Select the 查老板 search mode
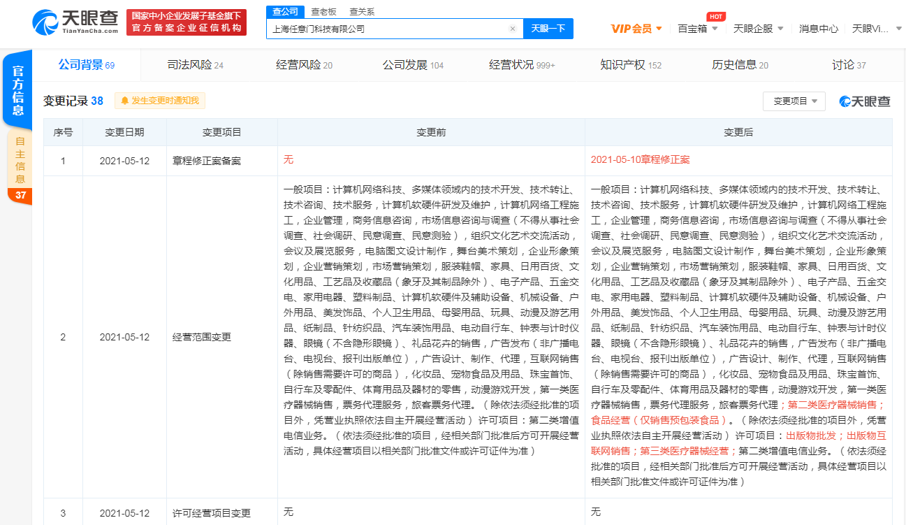The height and width of the screenshot is (525, 906). [323, 12]
